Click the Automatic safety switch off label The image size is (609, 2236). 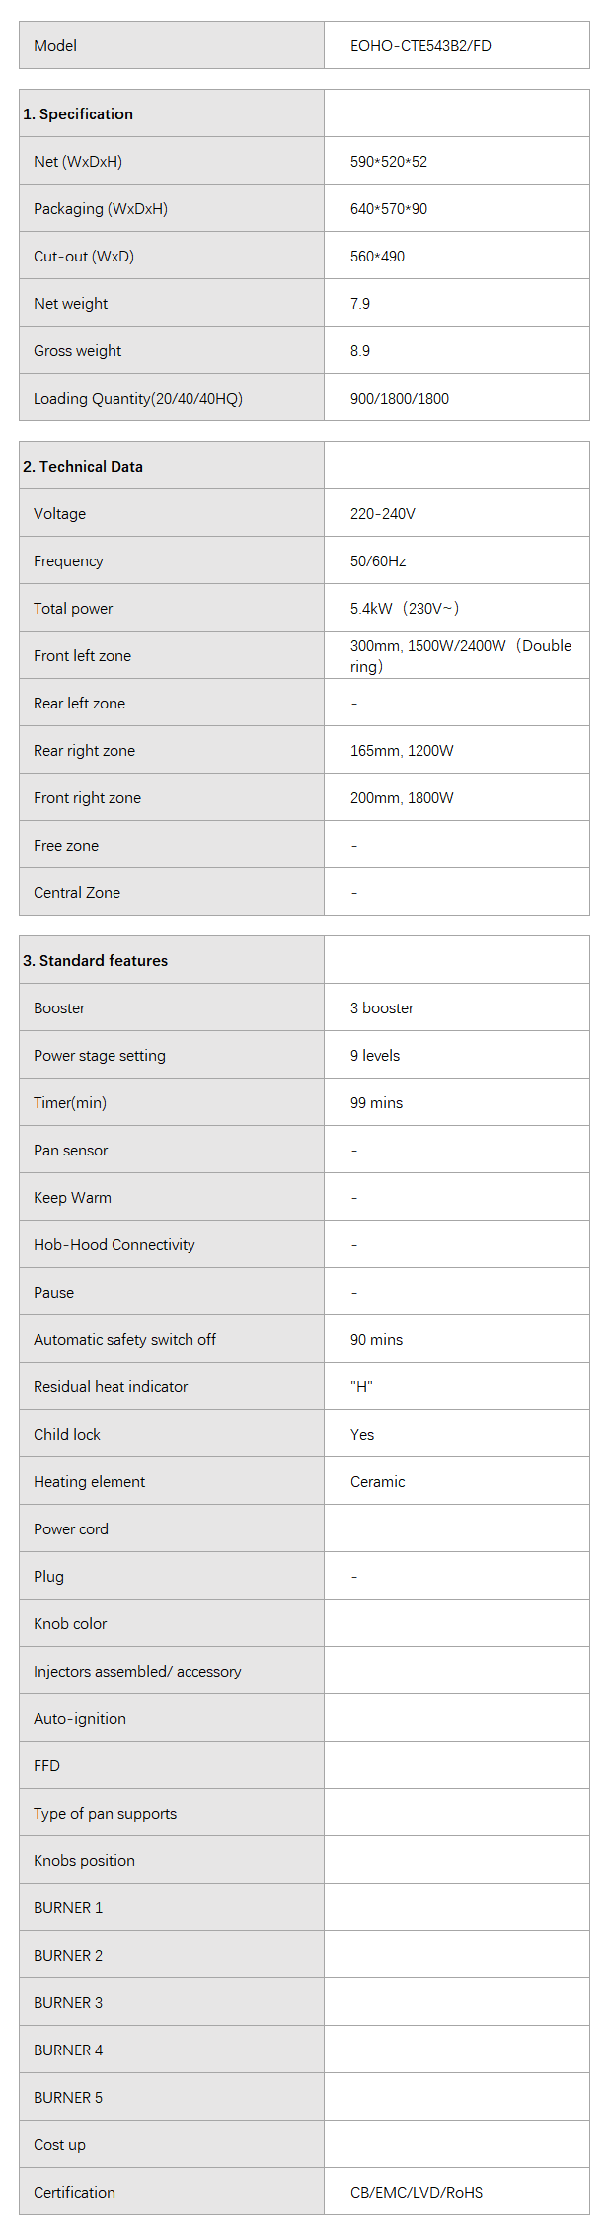tap(124, 1339)
